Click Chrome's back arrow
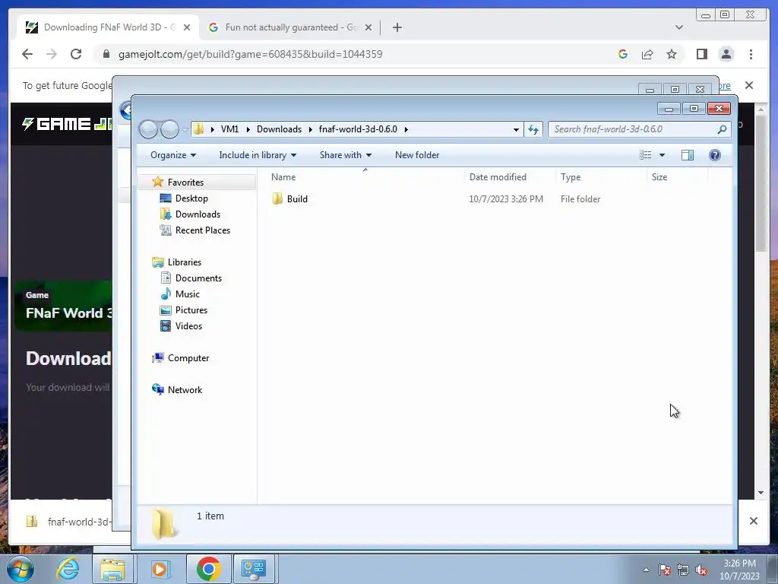778x584 pixels. (27, 54)
